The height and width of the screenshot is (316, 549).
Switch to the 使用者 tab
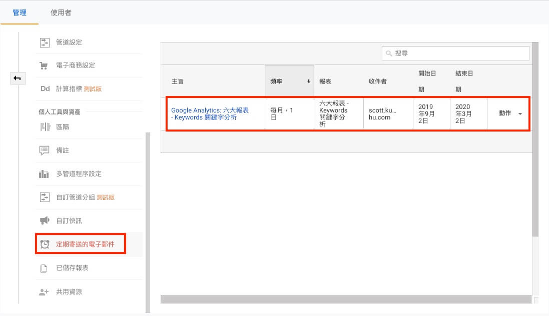coord(61,12)
